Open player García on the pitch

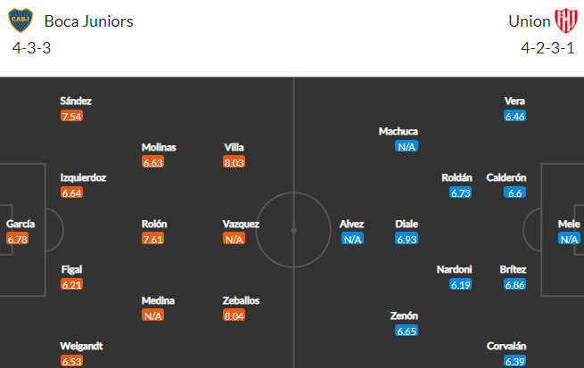tap(21, 224)
